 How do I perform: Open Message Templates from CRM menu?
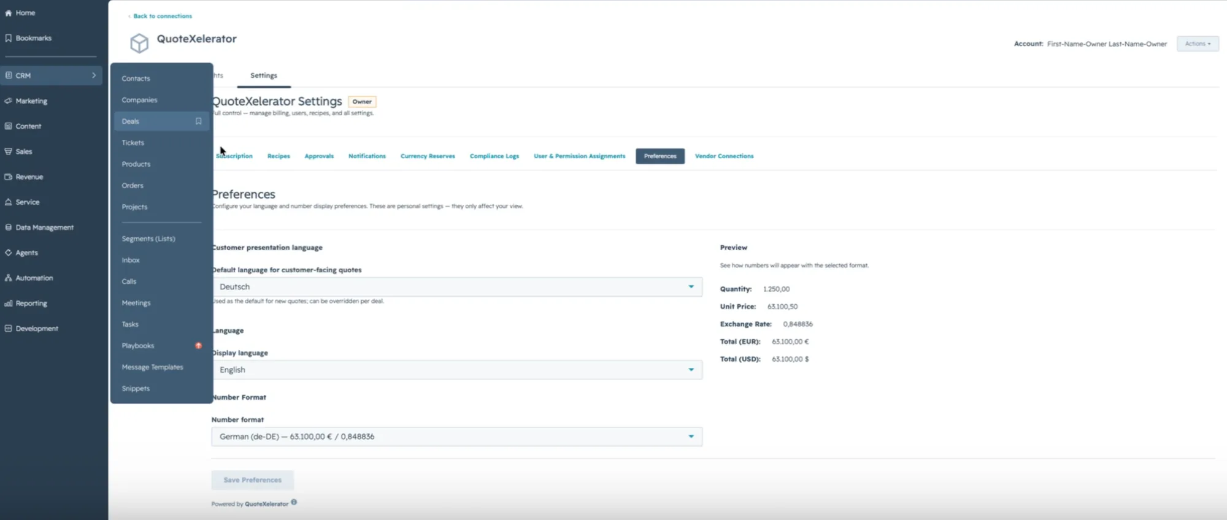[x=152, y=367]
